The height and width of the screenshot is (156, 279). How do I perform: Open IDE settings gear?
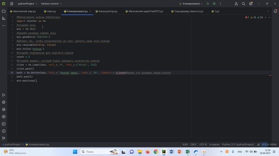pyautogui.click(x=251, y=4)
